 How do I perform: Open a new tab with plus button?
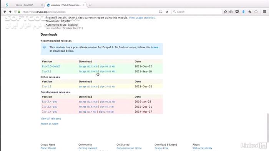click(90, 5)
